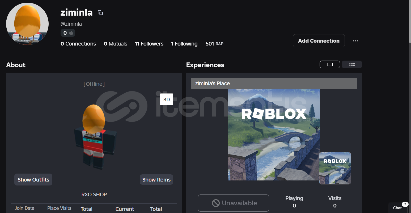411x213 pixels.
Task: Open the ziminla's Place title link
Action: 213,83
